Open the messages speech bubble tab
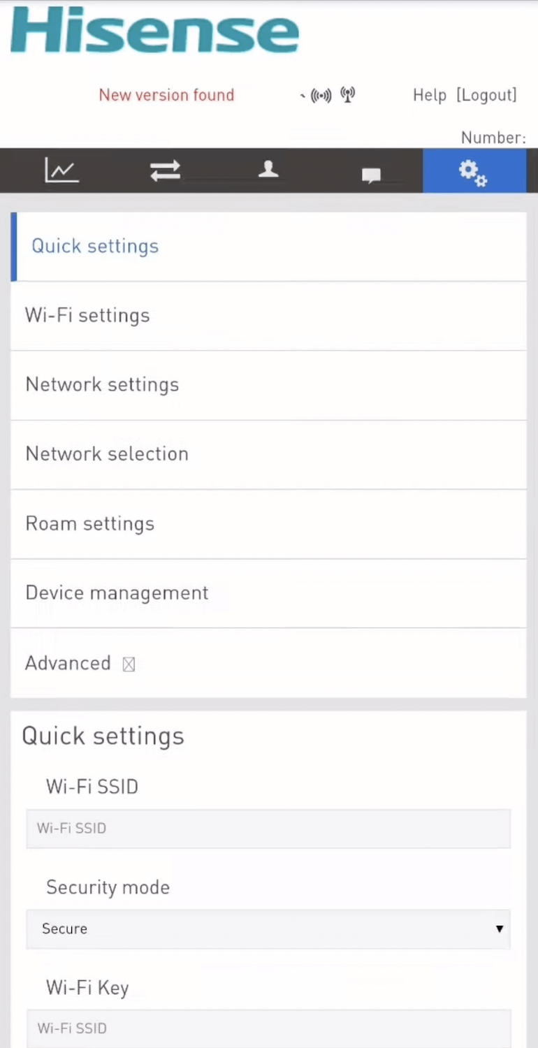The width and height of the screenshot is (538, 1048). click(x=371, y=175)
